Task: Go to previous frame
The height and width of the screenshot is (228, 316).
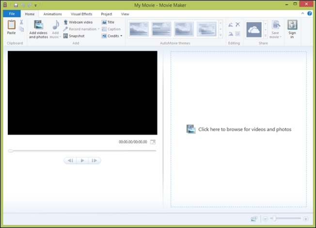Action: coord(70,160)
